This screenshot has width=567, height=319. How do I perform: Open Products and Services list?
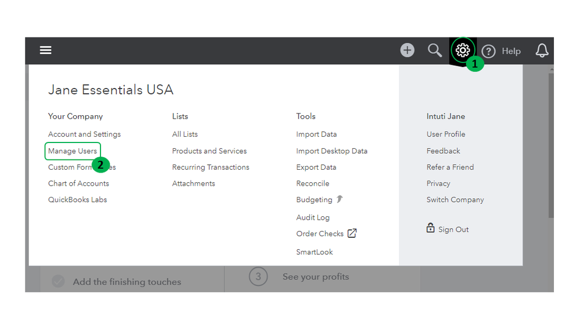click(209, 151)
